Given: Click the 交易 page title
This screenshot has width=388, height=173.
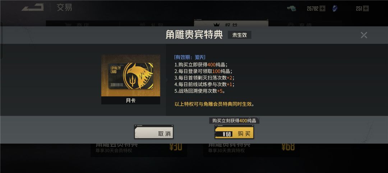Looking at the screenshot, I should click(64, 8).
